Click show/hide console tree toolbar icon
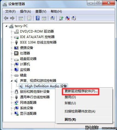Screen dimensions: 117x130 (x=21, y=18)
